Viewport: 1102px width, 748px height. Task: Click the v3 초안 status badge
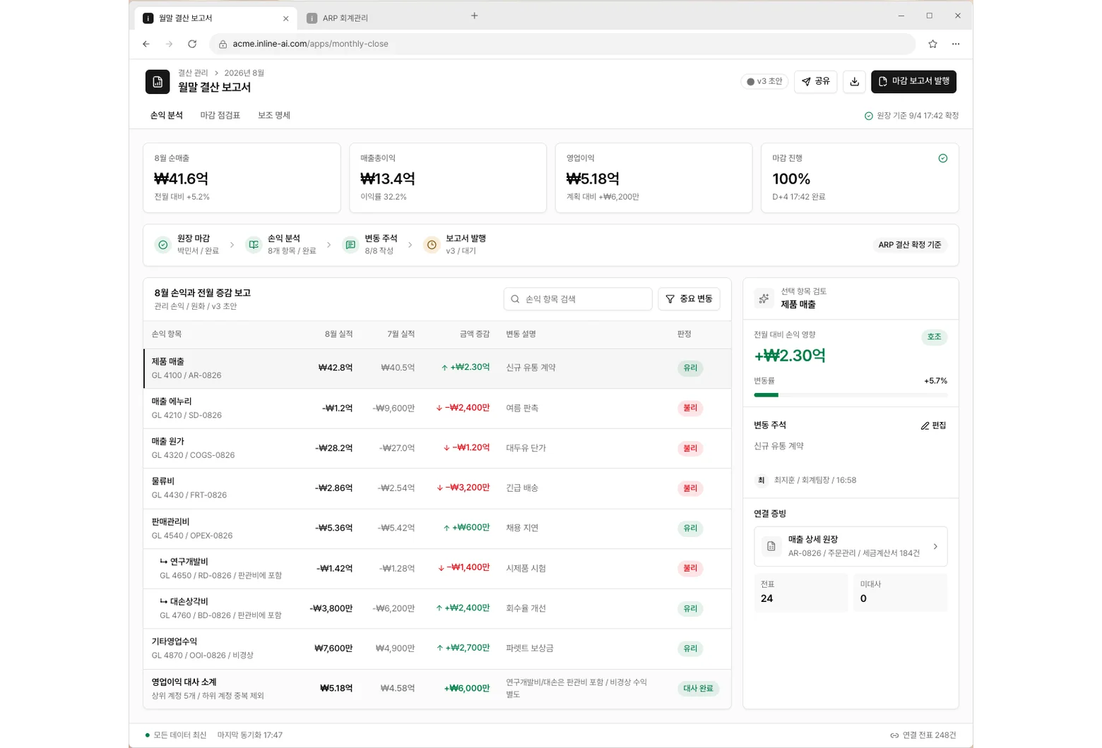pyautogui.click(x=764, y=82)
